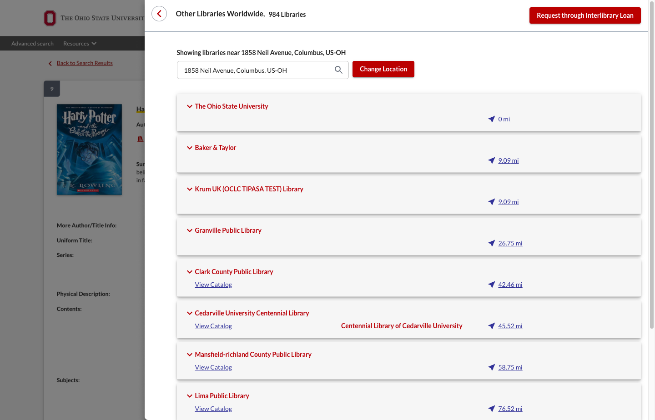This screenshot has width=655, height=420.
Task: Open the Resources dropdown menu
Action: [80, 44]
